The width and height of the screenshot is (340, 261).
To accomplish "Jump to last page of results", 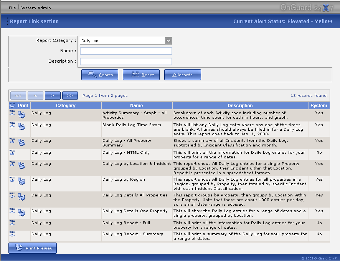I will (70, 96).
